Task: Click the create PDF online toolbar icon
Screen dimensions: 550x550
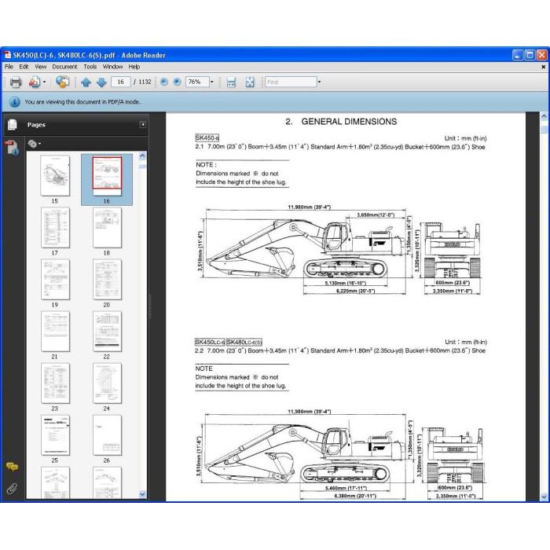Action: pyautogui.click(x=35, y=82)
